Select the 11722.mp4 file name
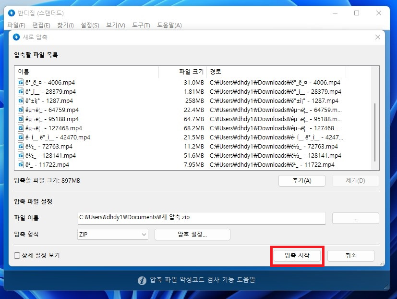 click(48, 164)
